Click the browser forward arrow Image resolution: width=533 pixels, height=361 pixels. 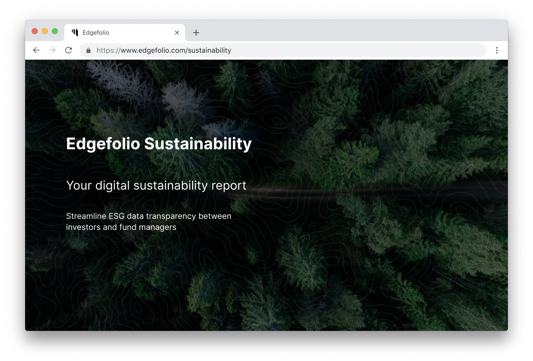point(52,50)
